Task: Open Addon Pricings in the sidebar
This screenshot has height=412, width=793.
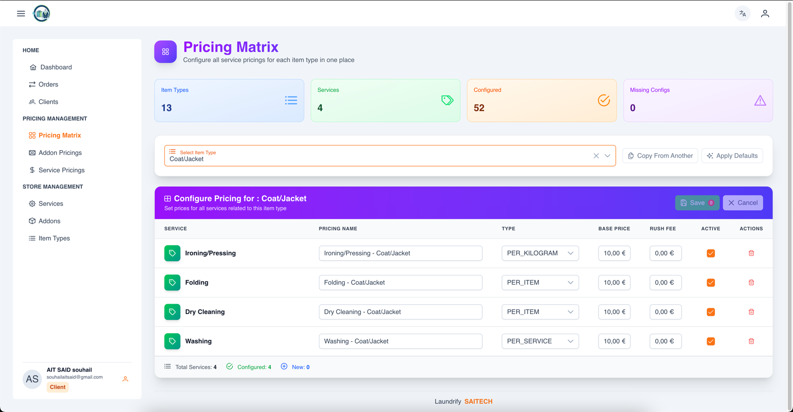Action: point(55,153)
